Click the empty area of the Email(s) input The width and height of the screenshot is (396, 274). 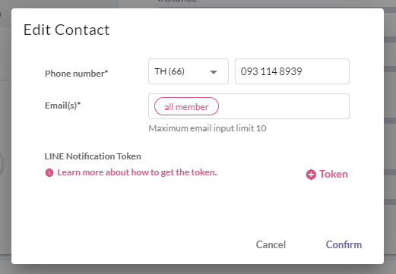[x=284, y=106]
